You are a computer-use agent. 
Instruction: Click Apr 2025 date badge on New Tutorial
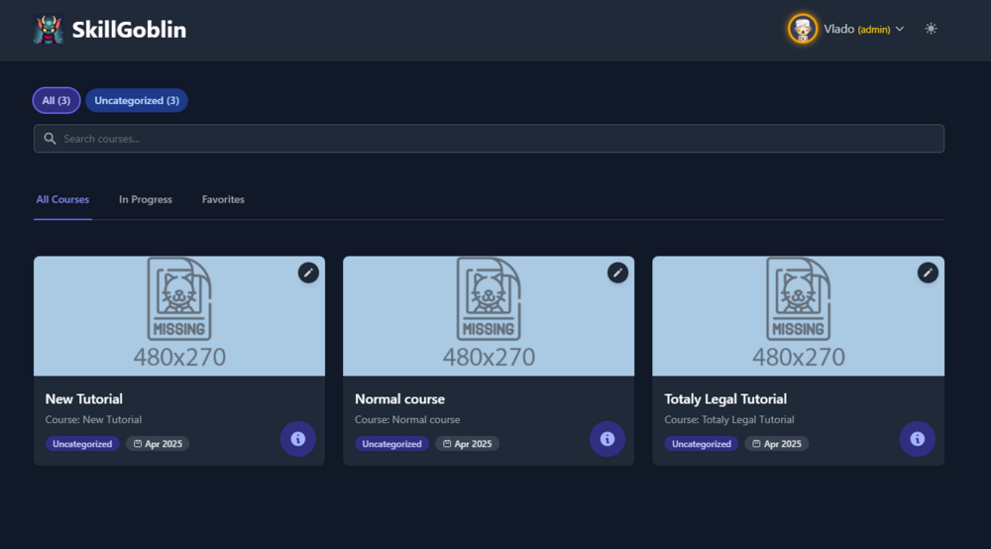(x=158, y=444)
